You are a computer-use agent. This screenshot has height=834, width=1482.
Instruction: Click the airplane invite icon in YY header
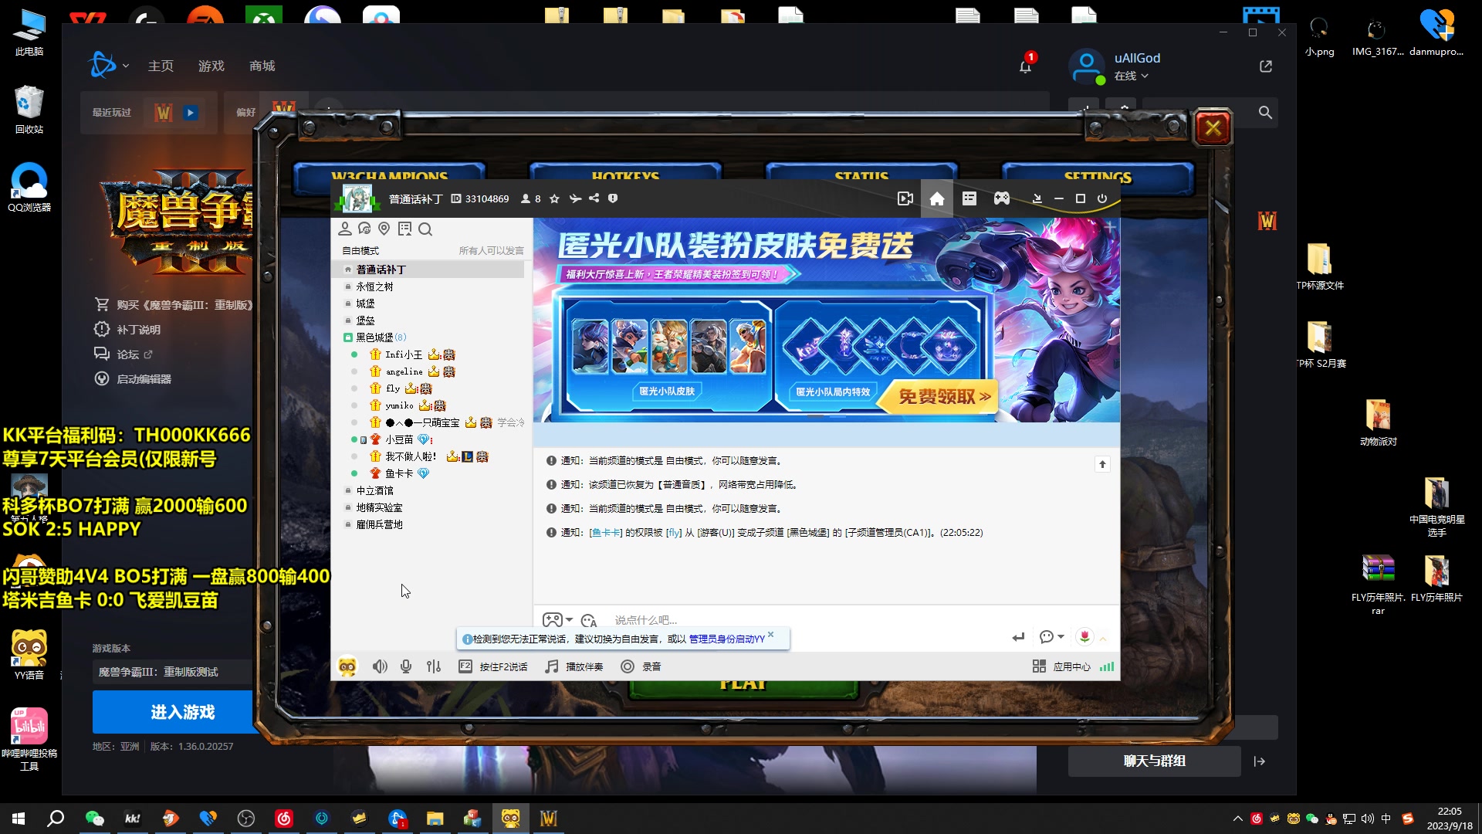(575, 198)
